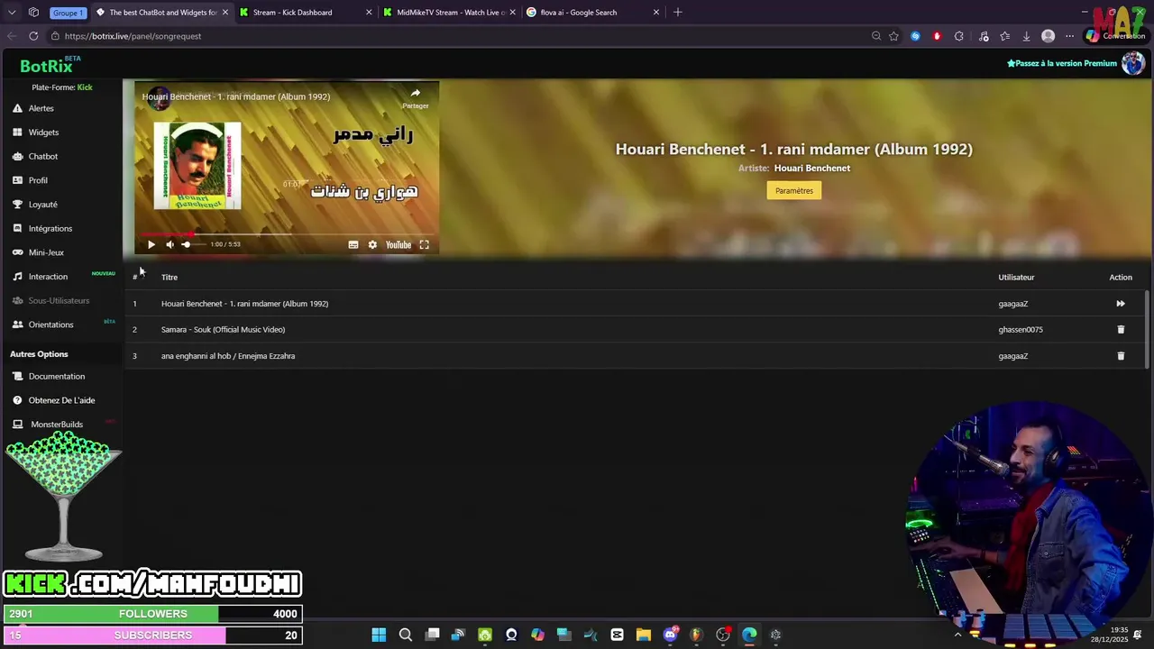Open media playback controls in toolbar
Image resolution: width=1154 pixels, height=649 pixels.
click(984, 36)
